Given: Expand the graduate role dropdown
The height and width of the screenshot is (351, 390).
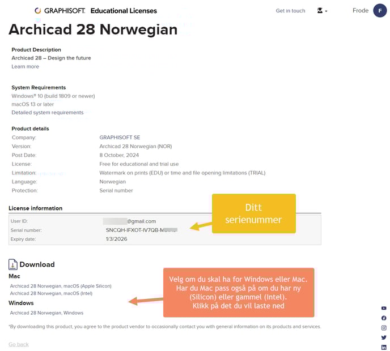Looking at the screenshot, I should point(322,11).
